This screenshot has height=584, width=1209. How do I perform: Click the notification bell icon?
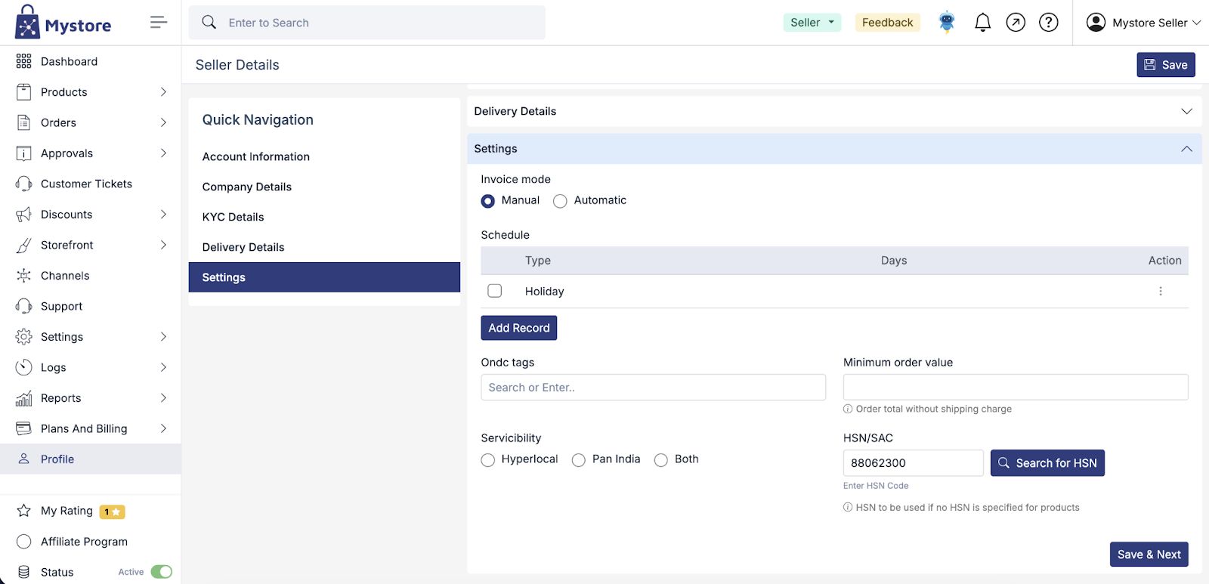click(982, 23)
